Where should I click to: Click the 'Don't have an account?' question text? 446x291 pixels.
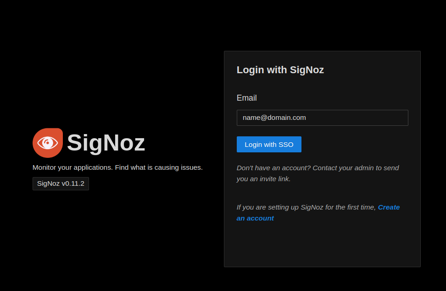point(273,168)
